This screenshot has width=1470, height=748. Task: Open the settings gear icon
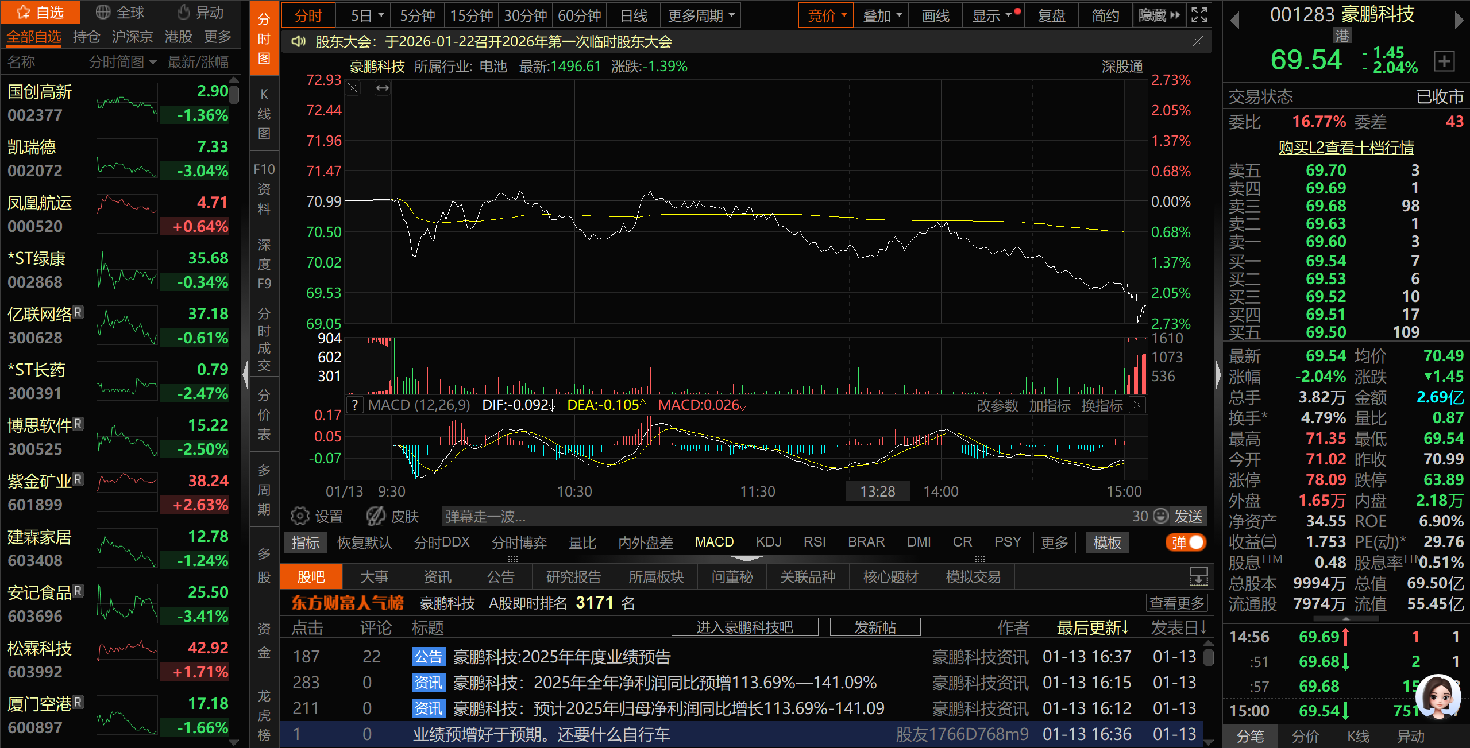[299, 516]
